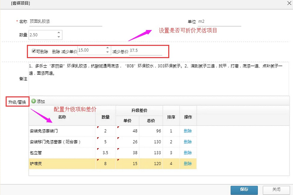Sort by the 排序 column header
Viewport: 293px width, 195px height.
[x=171, y=117]
